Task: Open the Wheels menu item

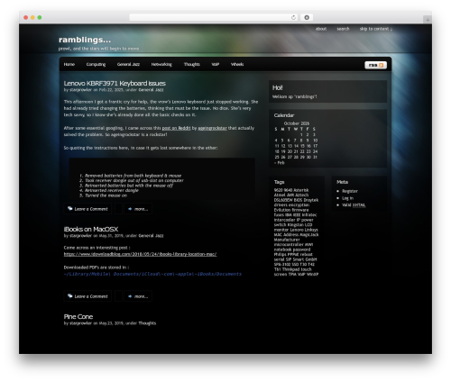Action: pos(237,64)
